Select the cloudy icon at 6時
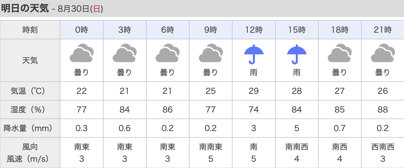The height and width of the screenshot is (168, 404). coord(168,53)
